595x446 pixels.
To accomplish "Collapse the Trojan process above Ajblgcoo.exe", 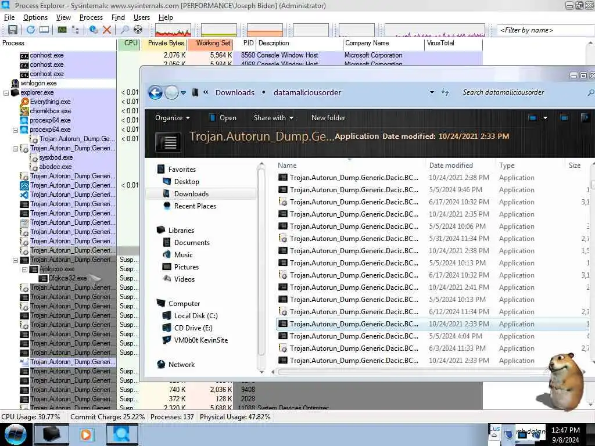I will click(15, 260).
